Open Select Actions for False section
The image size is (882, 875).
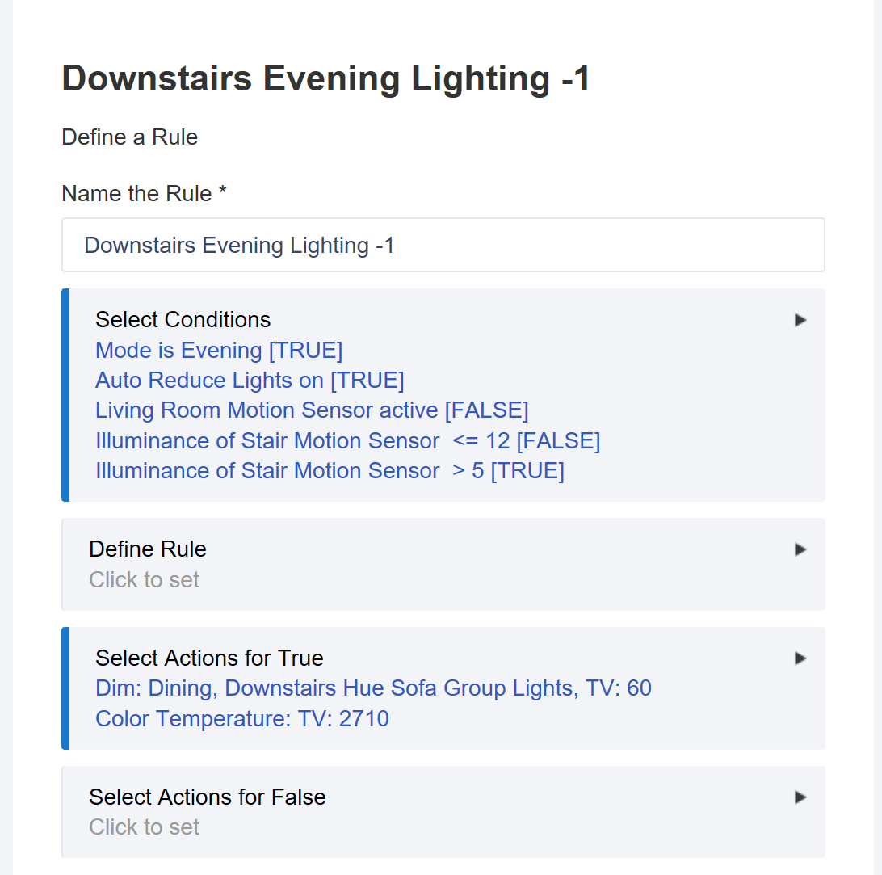[443, 812]
